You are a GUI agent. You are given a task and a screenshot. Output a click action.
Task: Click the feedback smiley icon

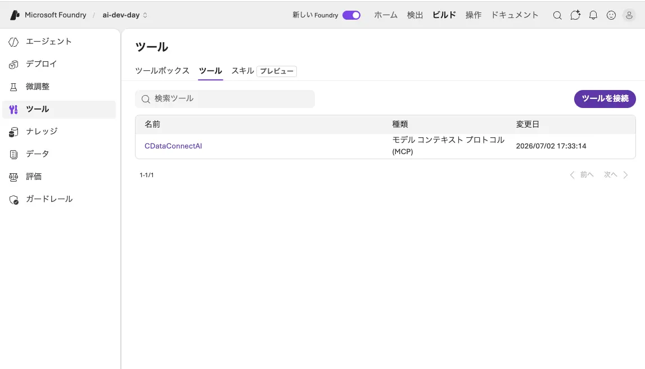[611, 16]
